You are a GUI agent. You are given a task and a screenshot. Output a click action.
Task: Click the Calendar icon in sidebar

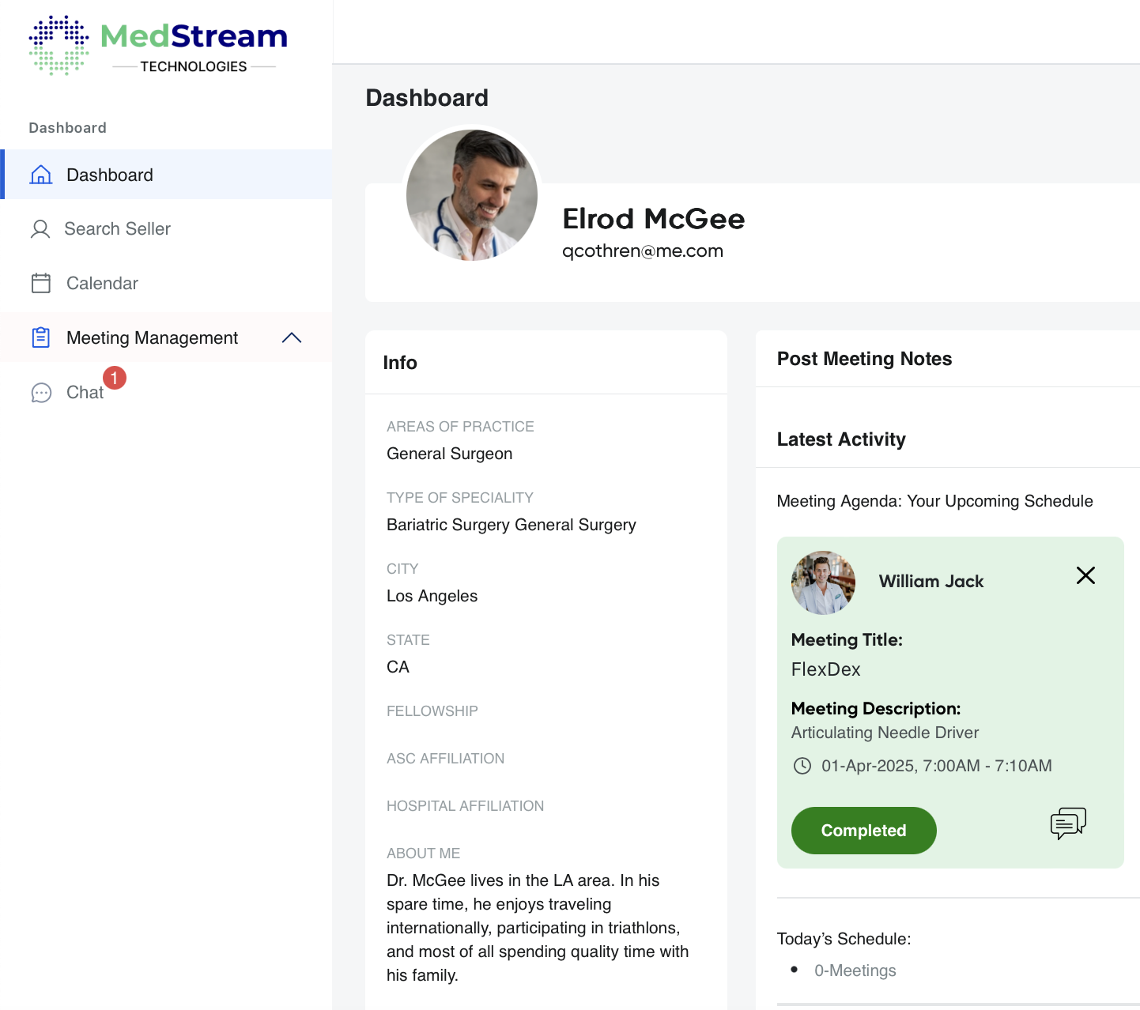coord(41,283)
